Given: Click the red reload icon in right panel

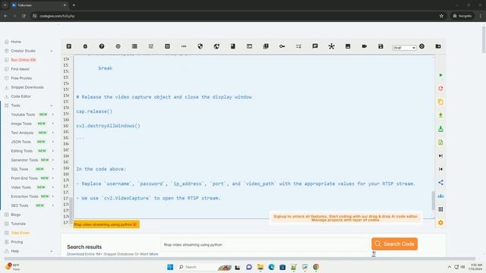Looking at the screenshot, I should 440,89.
